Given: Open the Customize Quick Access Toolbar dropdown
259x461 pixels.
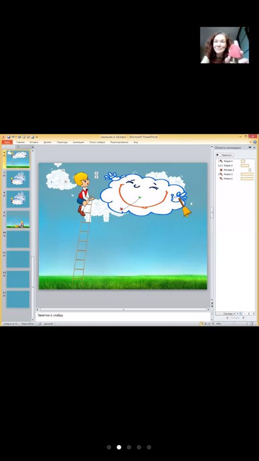Looking at the screenshot, I should pos(37,137).
